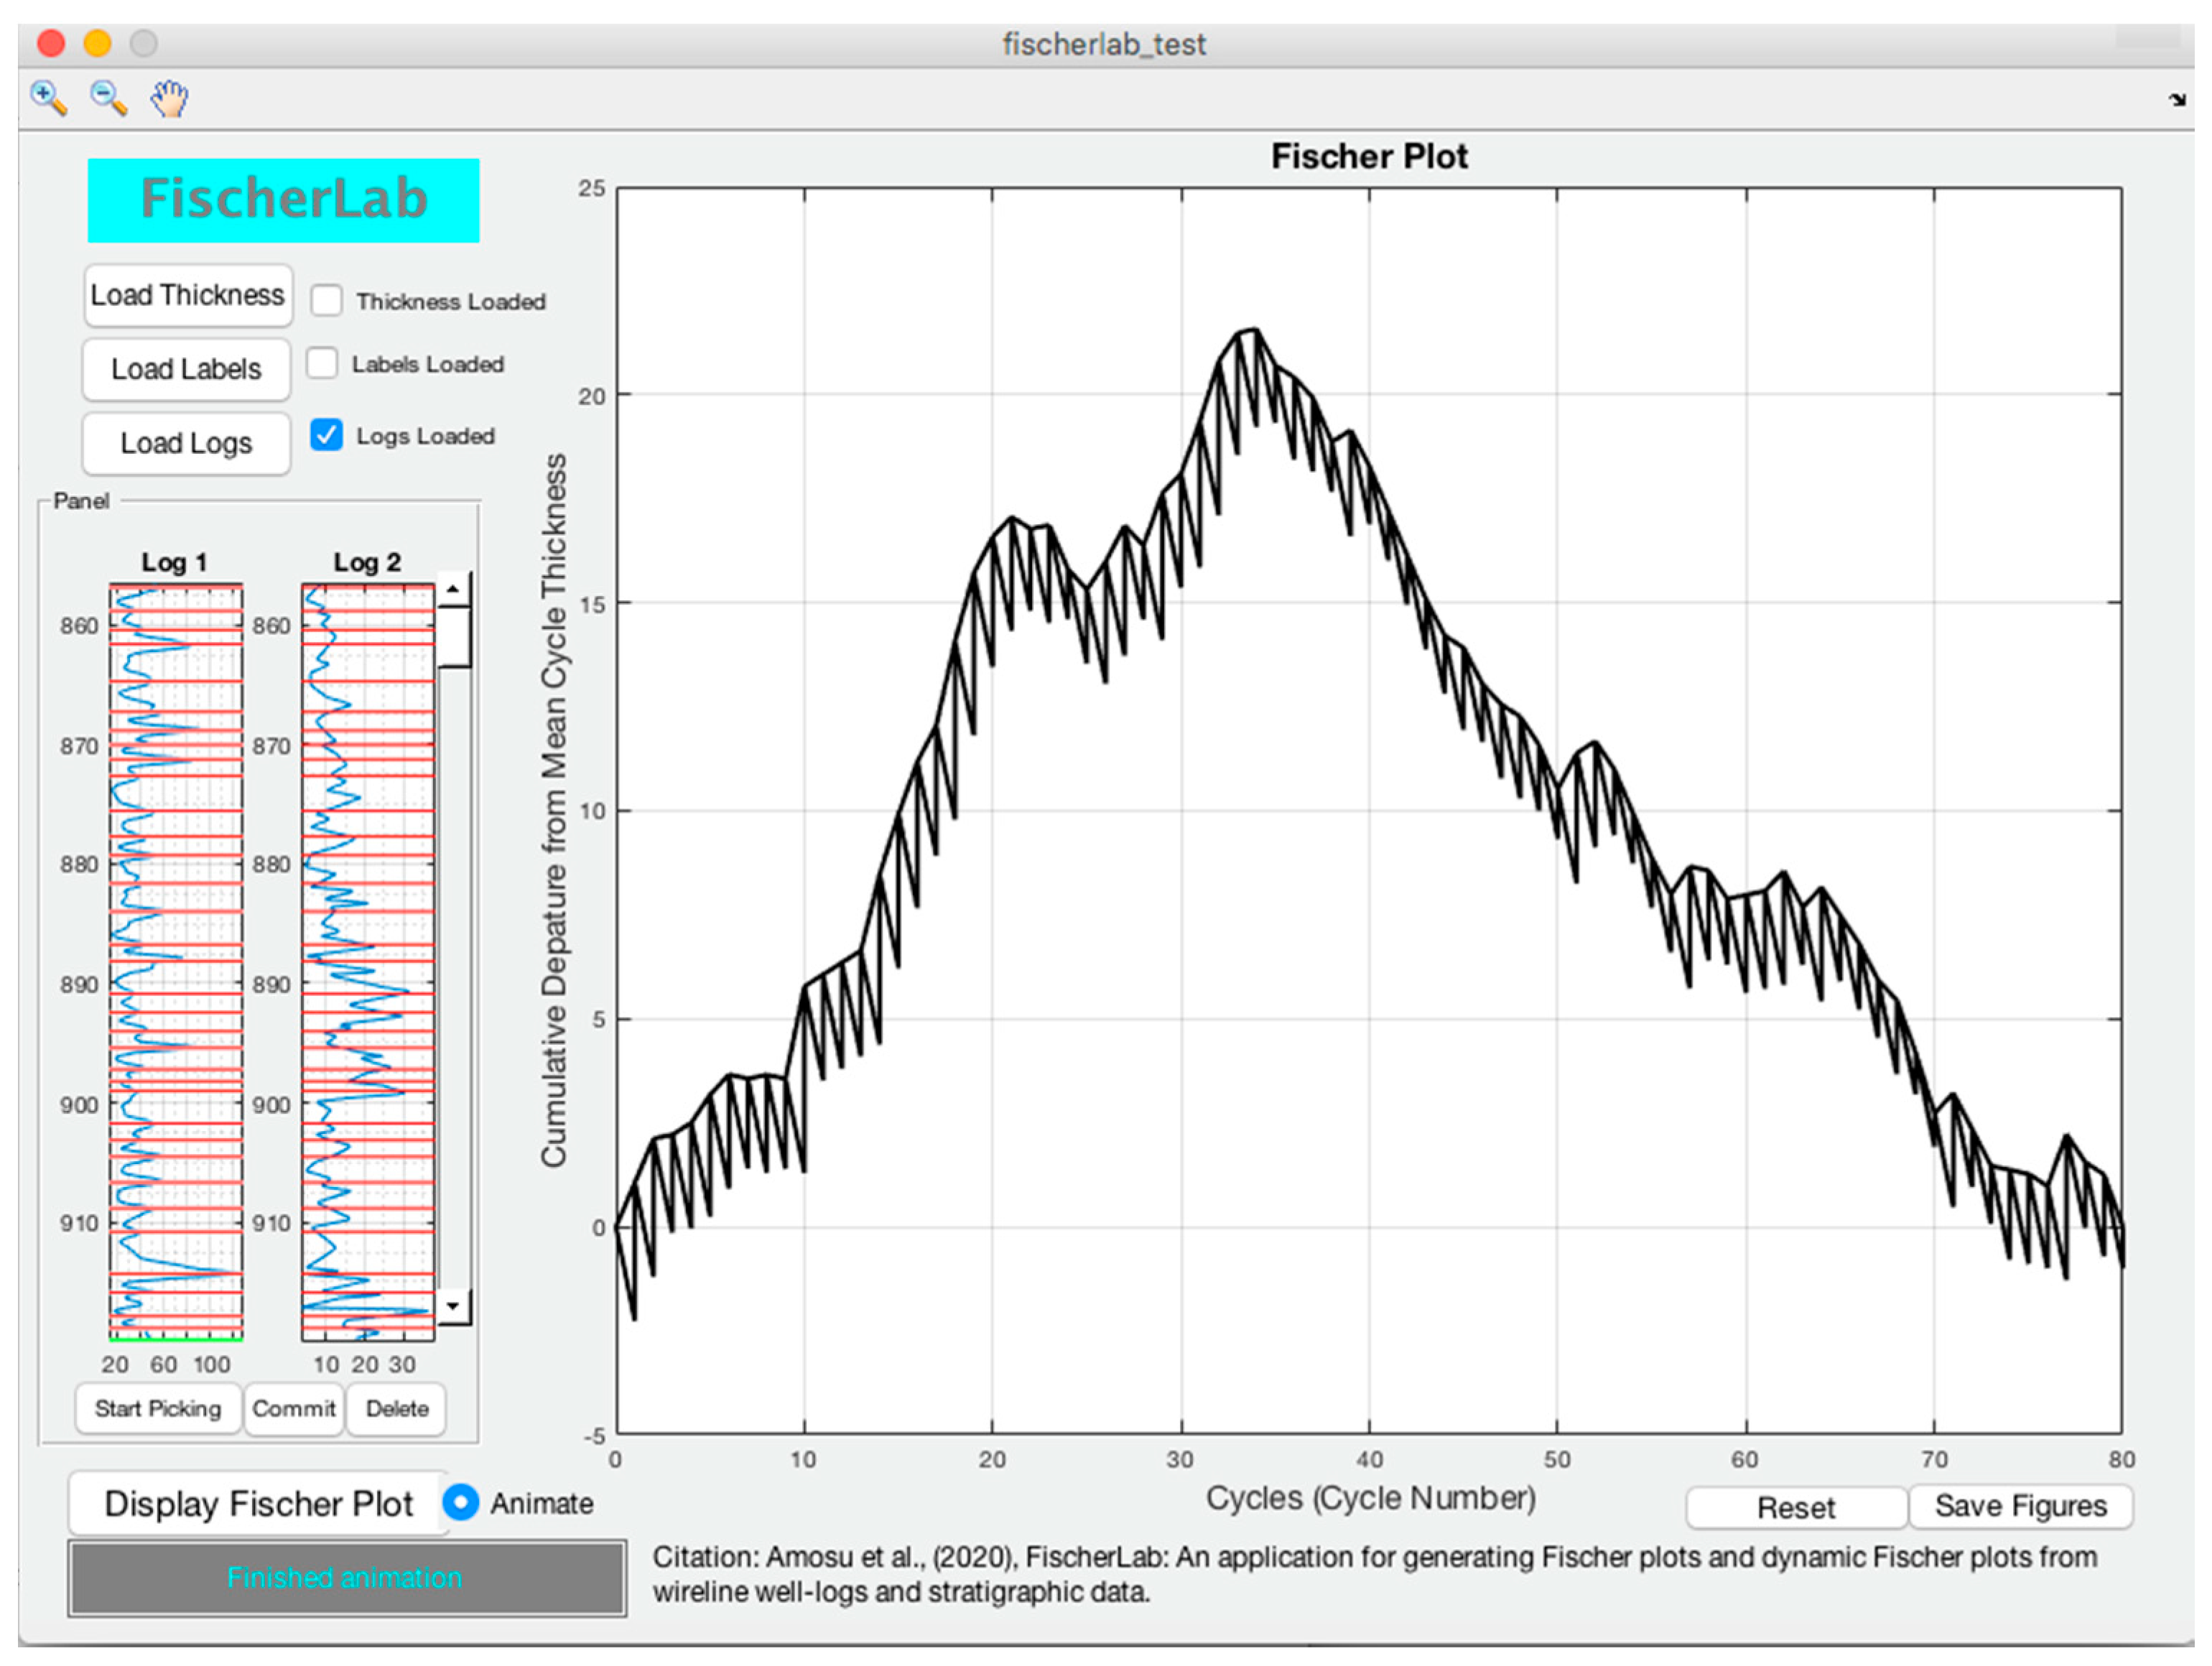Select the zoom out magnifier tool

tap(108, 98)
